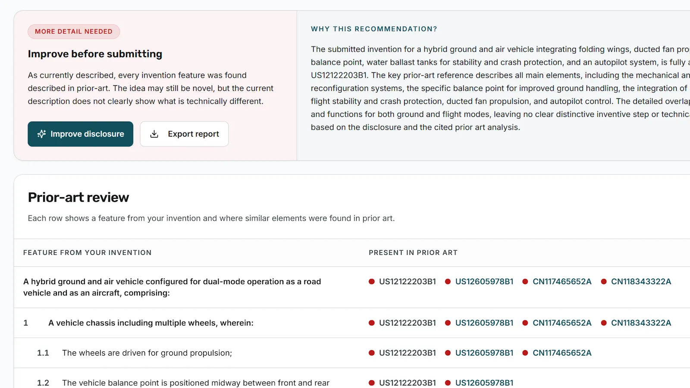Open US12122203B1 in hybrid ground and air vehicle row
This screenshot has height=388, width=690.
click(407, 282)
